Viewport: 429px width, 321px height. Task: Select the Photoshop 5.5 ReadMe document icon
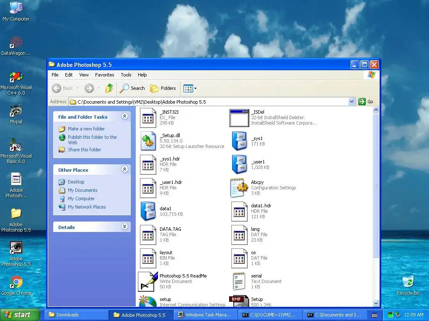[148, 282]
